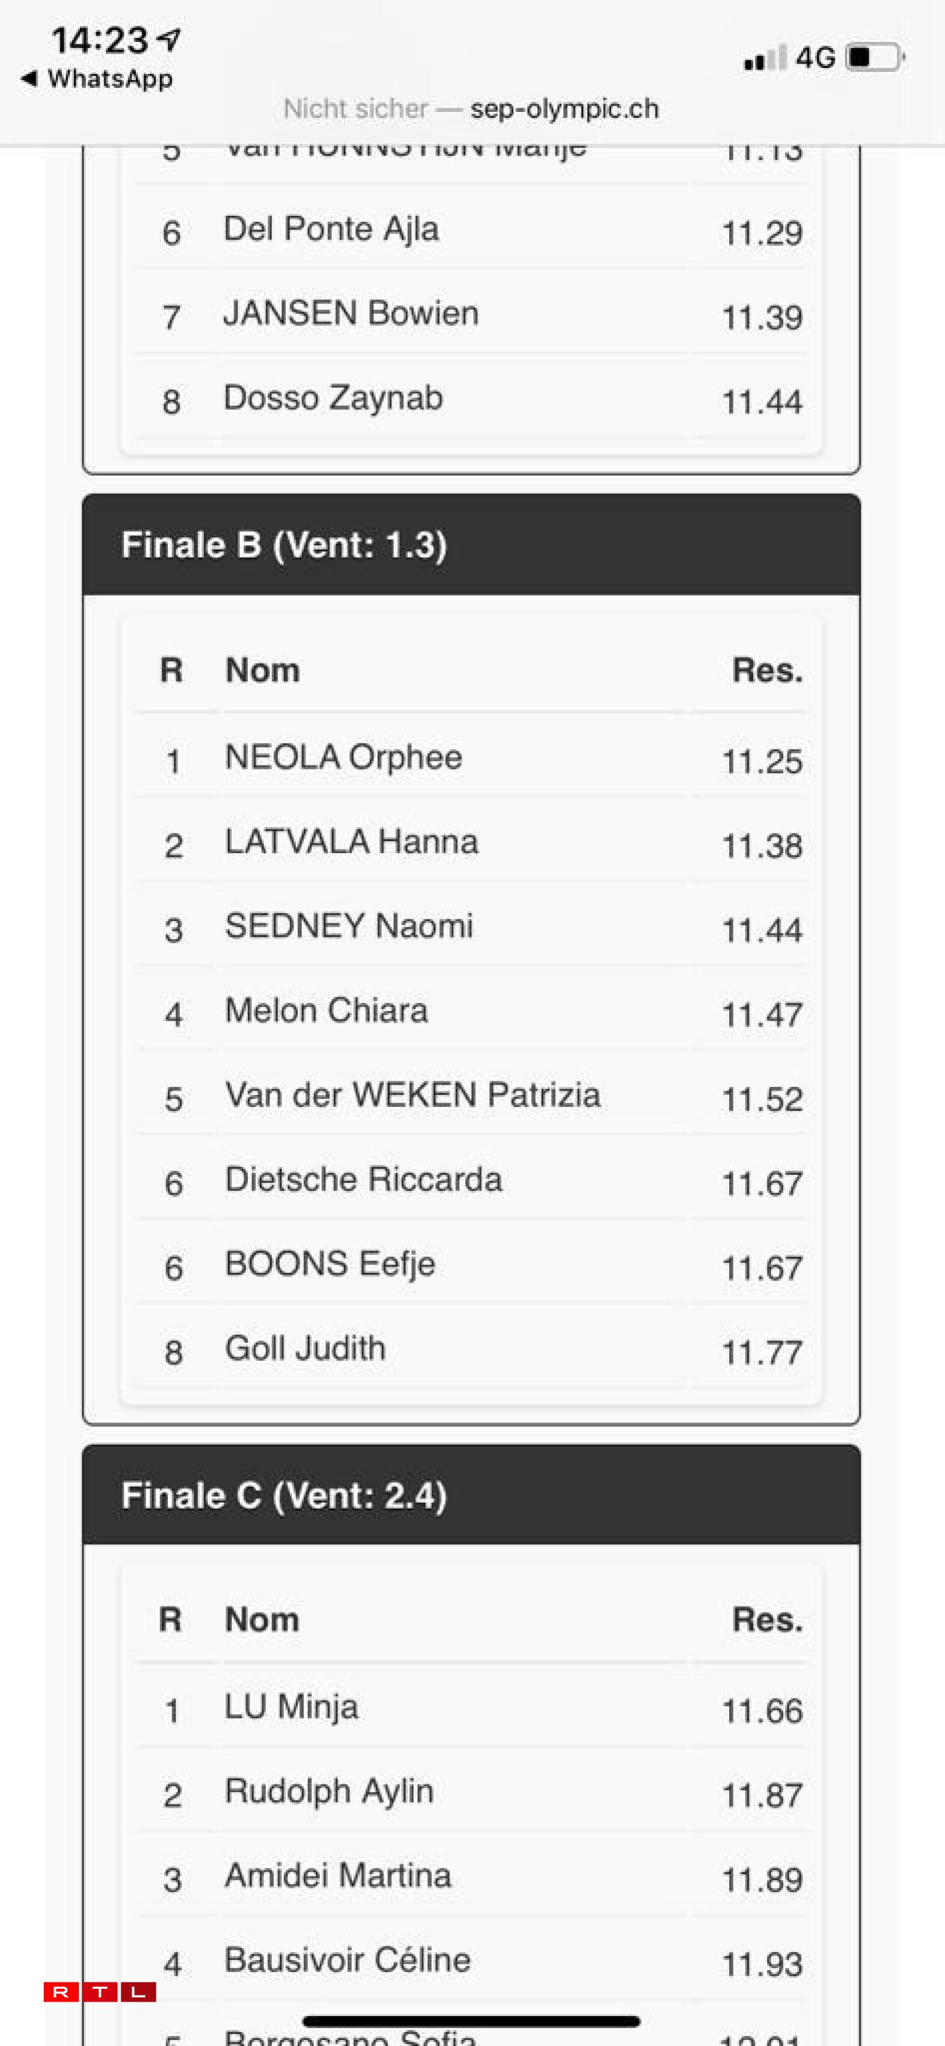Tap the 4G network indicator
This screenshot has width=945, height=2046.
[815, 58]
